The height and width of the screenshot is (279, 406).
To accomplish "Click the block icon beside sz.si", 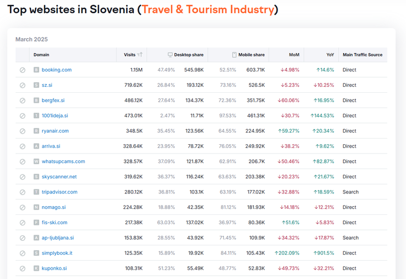I will click(23, 85).
